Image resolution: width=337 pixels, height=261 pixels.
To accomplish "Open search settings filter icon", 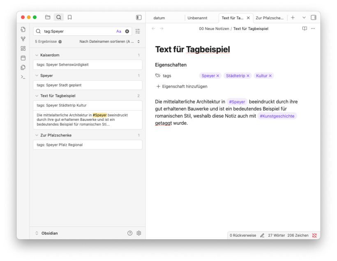I will (138, 31).
